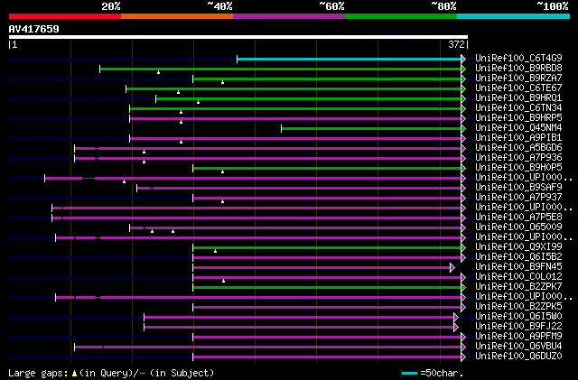The image size is (578, 380).
Task: Select the UniRef100_C0L012 label
Action: tap(518, 277)
